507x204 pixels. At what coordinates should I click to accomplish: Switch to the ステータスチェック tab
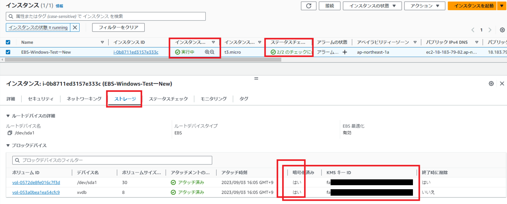click(x=168, y=99)
